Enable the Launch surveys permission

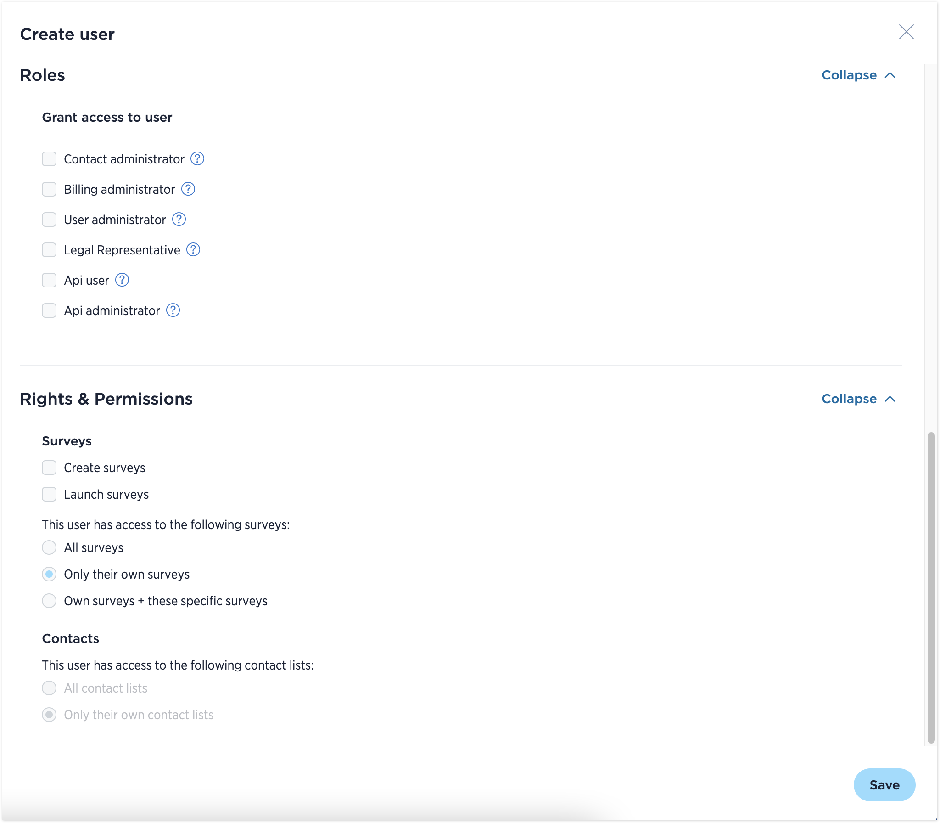point(49,494)
